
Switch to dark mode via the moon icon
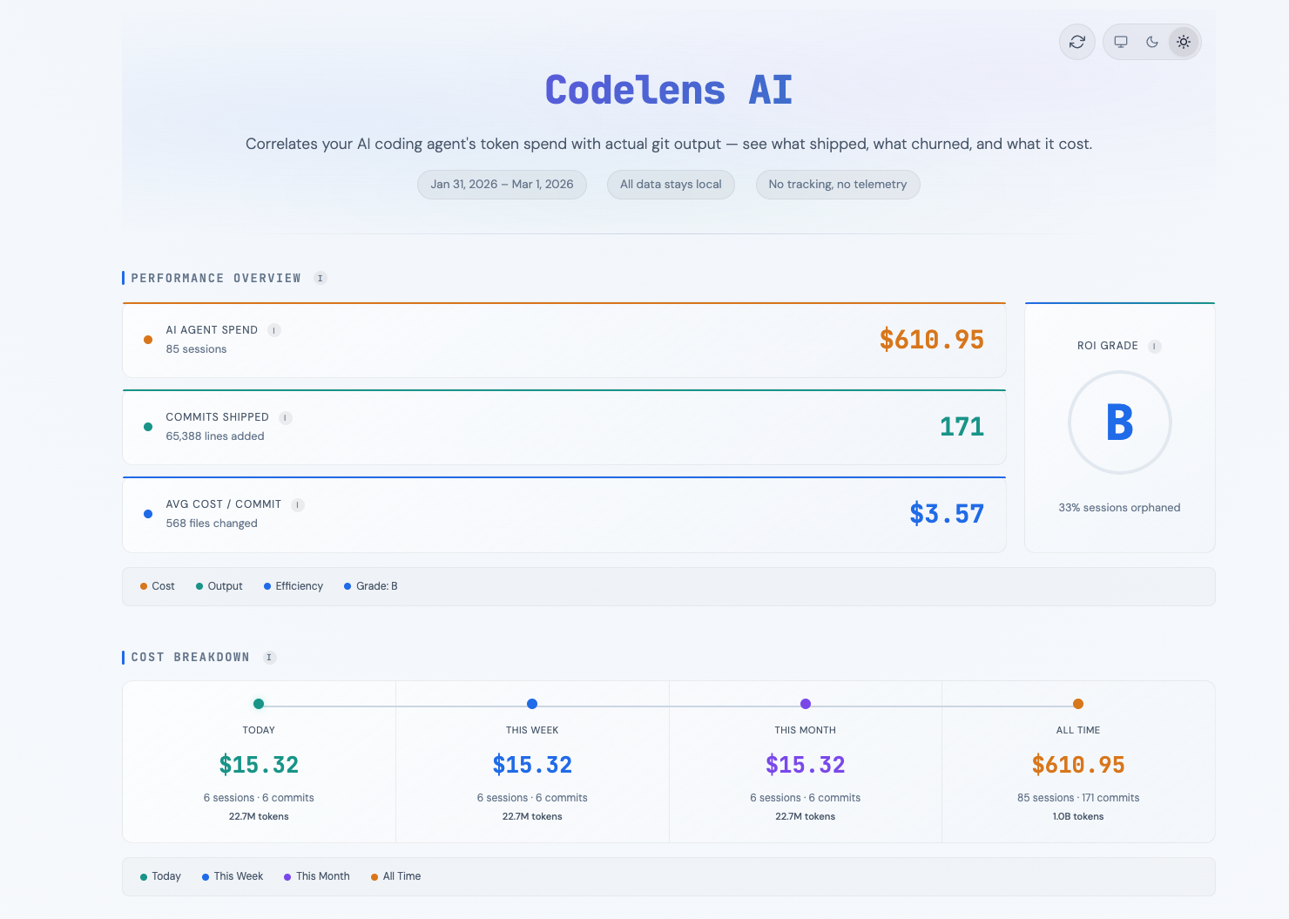click(1151, 41)
